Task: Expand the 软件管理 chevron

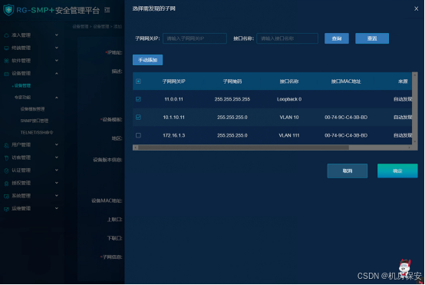Action: (x=57, y=61)
